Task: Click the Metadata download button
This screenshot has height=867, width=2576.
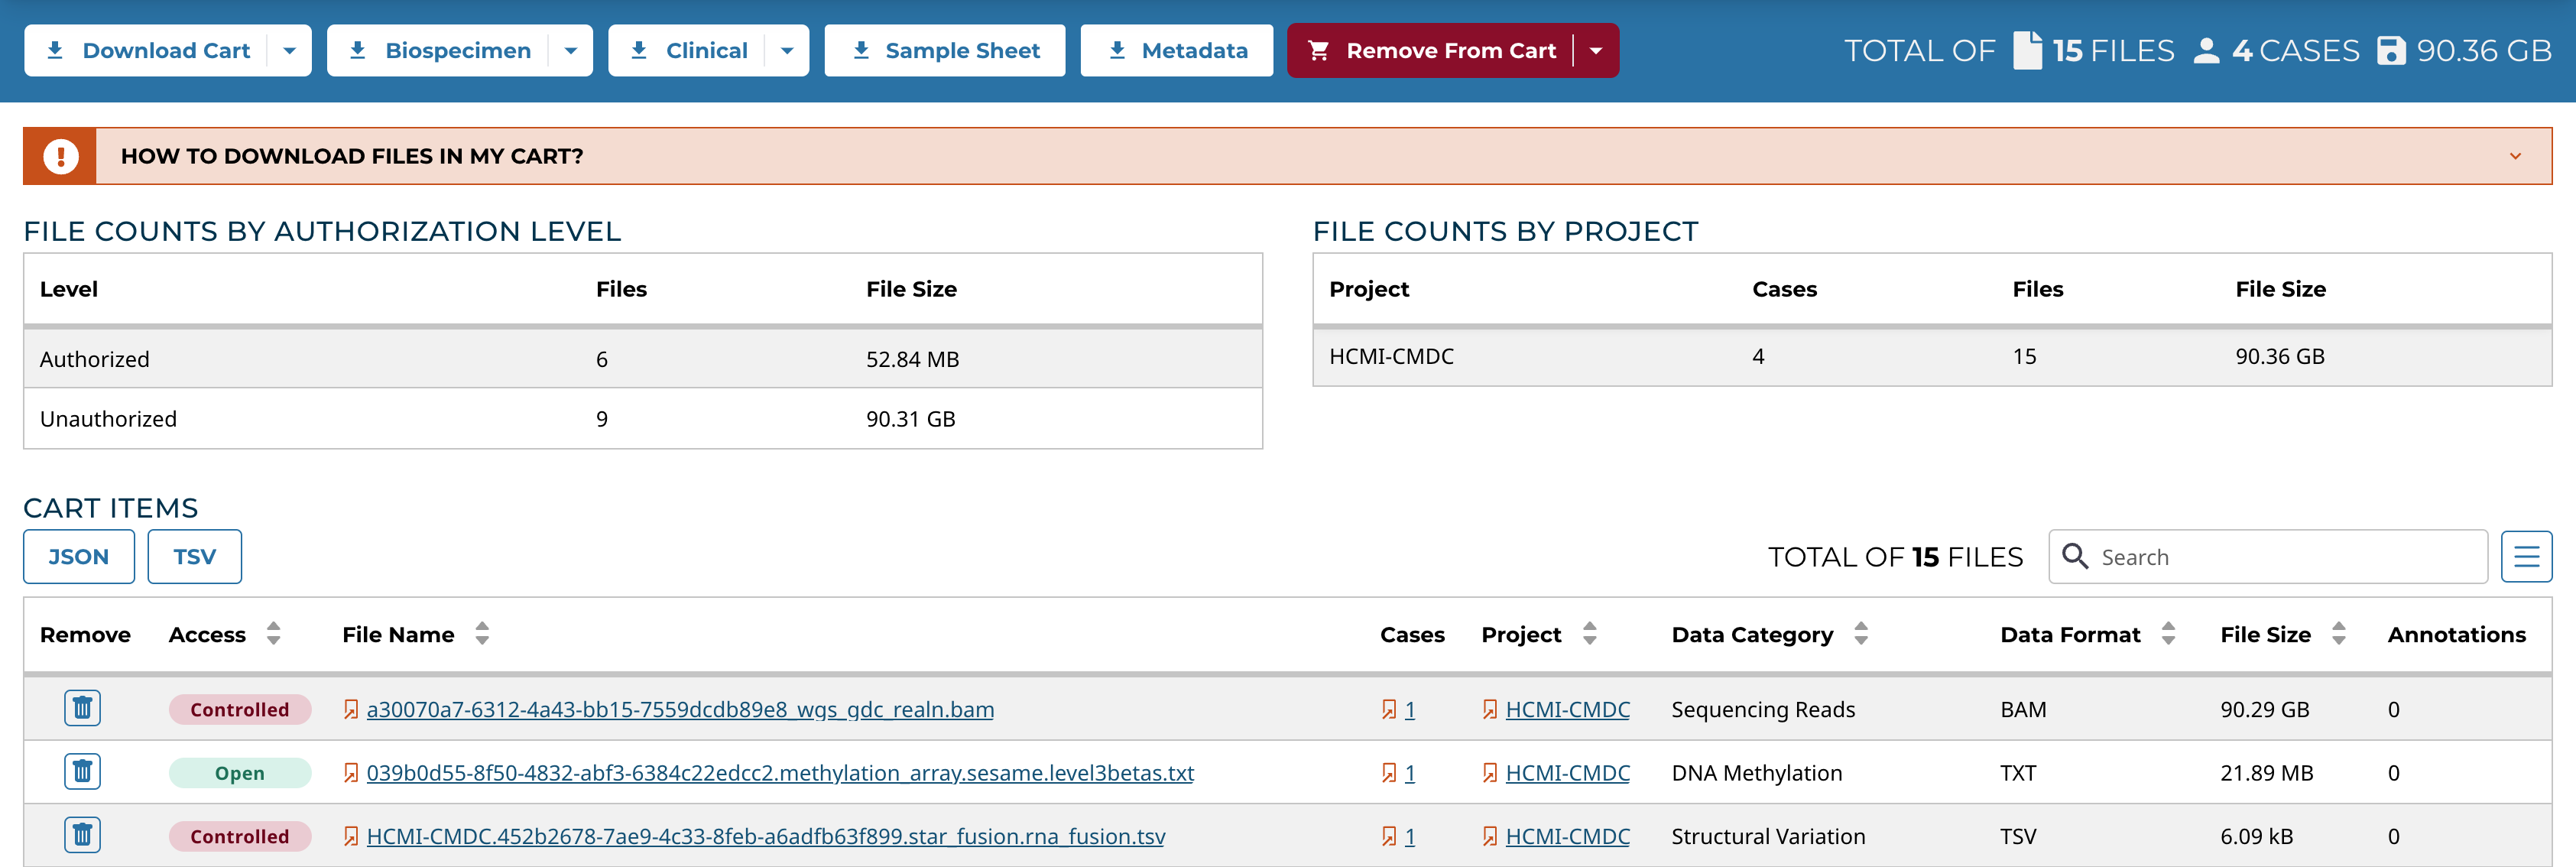Action: (1176, 51)
